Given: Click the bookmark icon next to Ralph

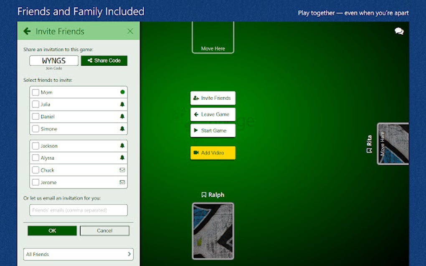Looking at the screenshot, I should click(203, 194).
